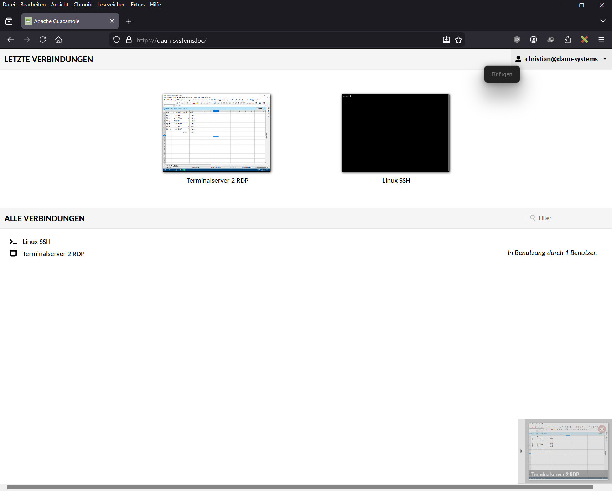The image size is (612, 491).
Task: Click the horizontal scrollbar at bottom
Action: [x=299, y=487]
